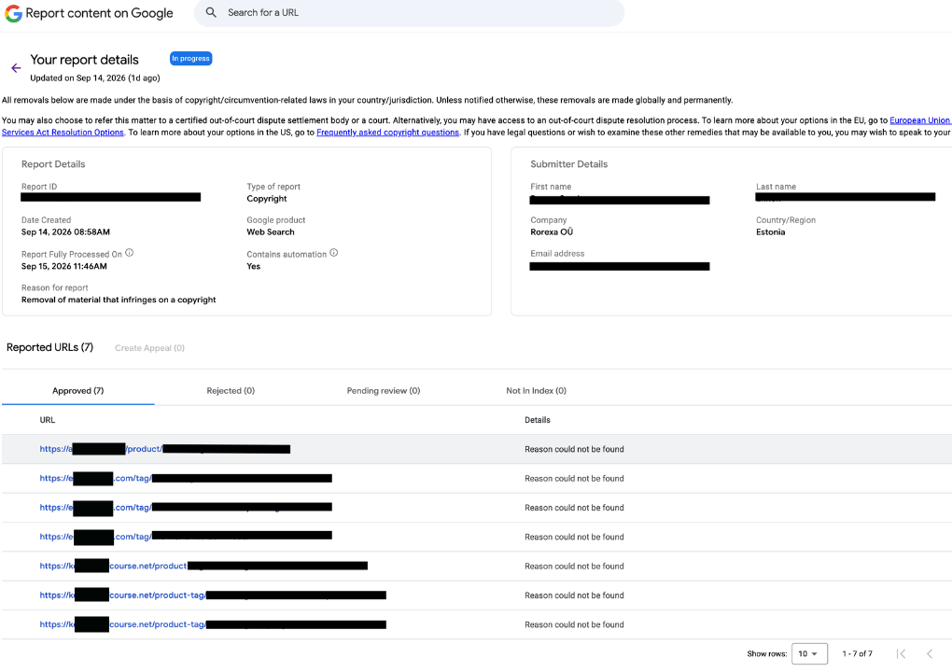Image resolution: width=952 pixels, height=672 pixels.
Task: Click the Google logo icon
Action: 13,13
